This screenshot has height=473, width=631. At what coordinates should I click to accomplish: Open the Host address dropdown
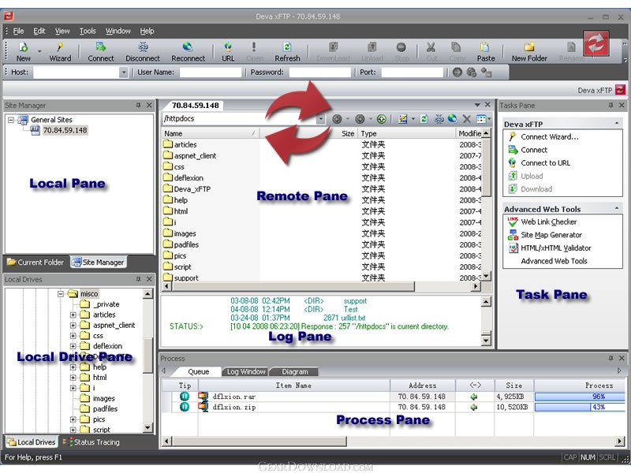point(124,73)
